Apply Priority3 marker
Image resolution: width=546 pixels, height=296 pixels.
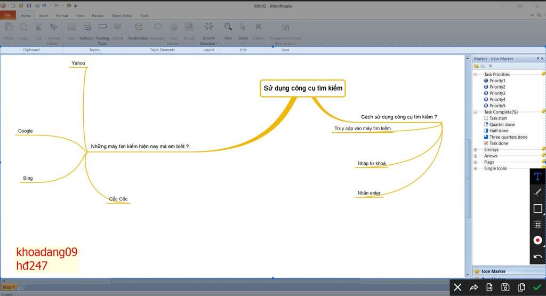coord(494,93)
